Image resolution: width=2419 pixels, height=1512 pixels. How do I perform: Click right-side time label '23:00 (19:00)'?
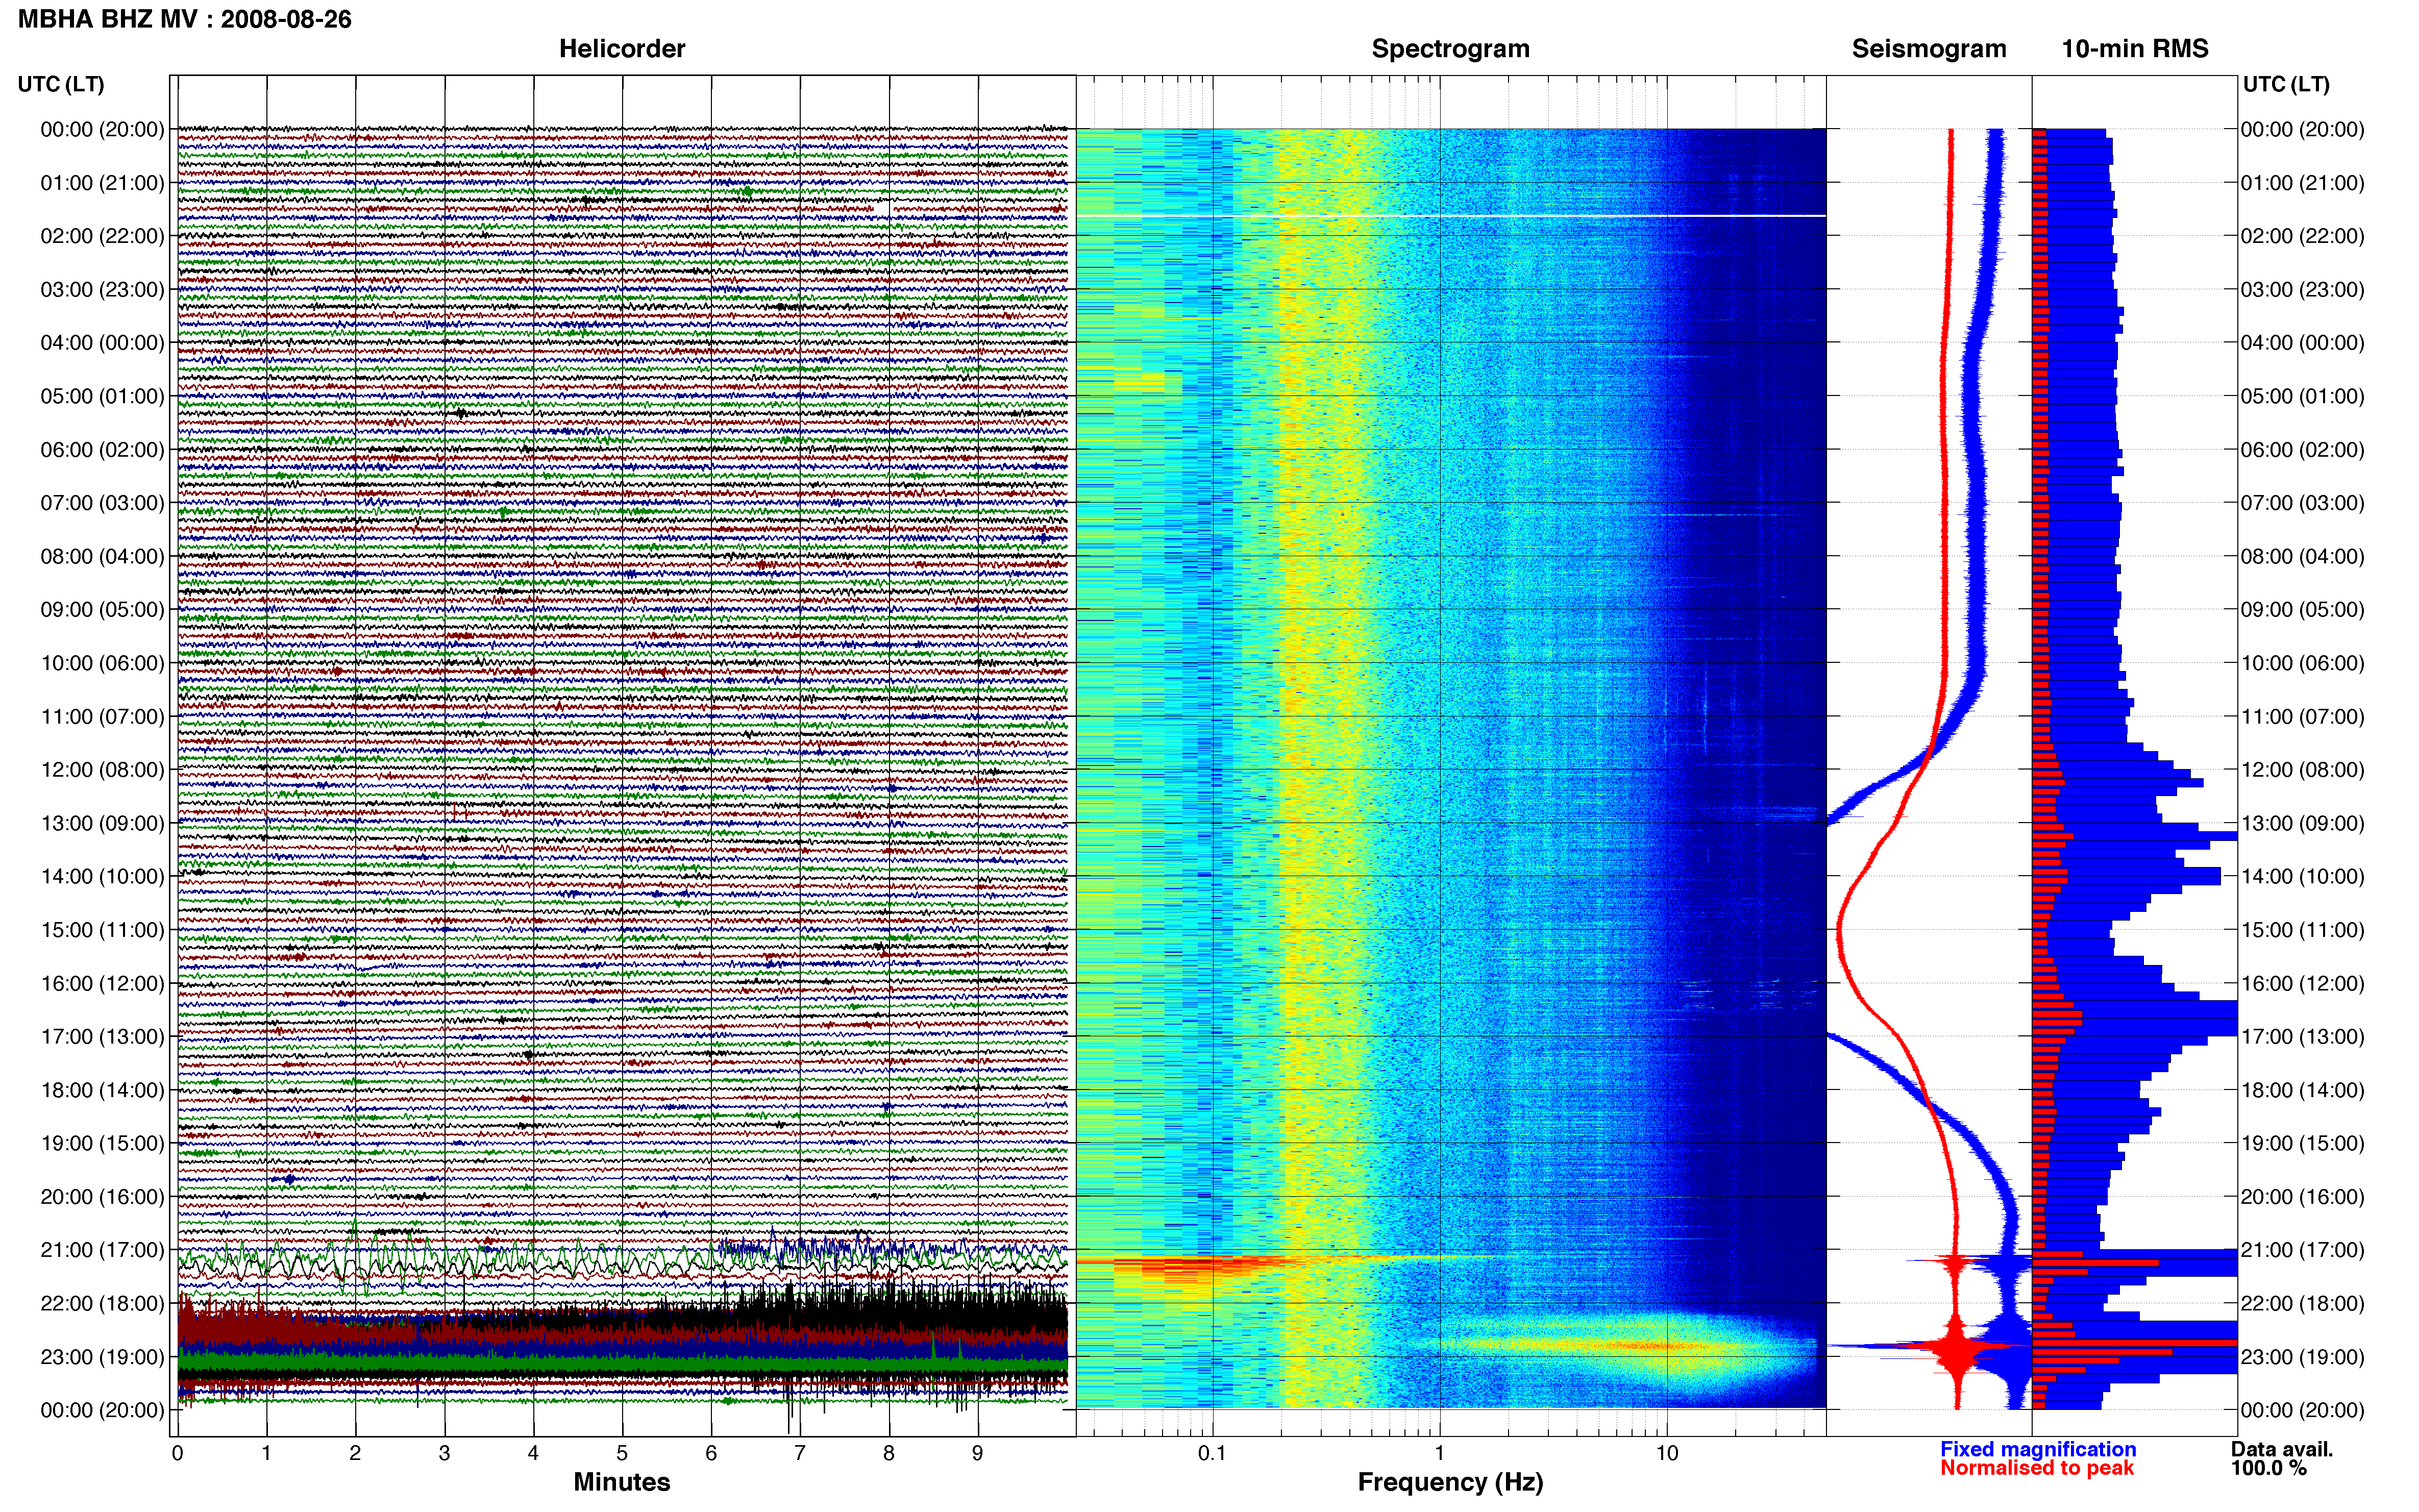(x=2303, y=1357)
